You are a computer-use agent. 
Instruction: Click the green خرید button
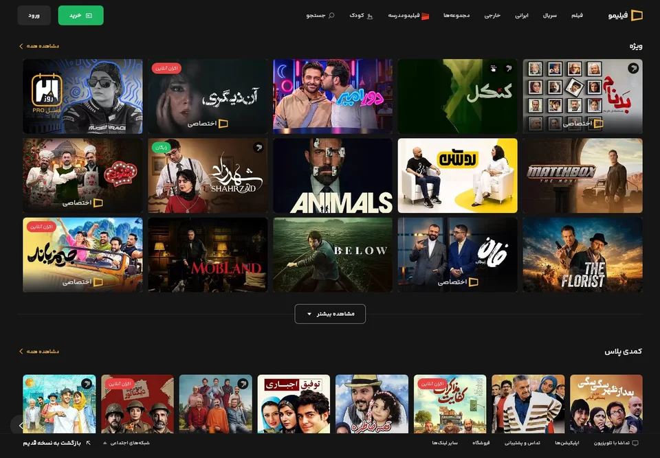point(81,16)
